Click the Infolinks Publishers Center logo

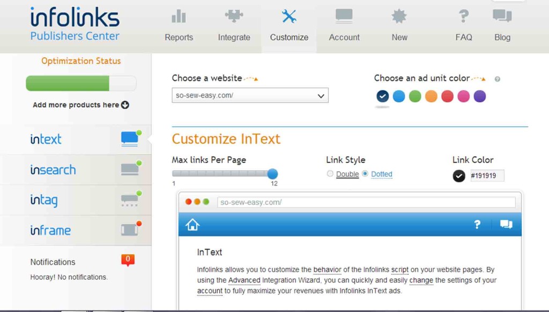coord(75,24)
